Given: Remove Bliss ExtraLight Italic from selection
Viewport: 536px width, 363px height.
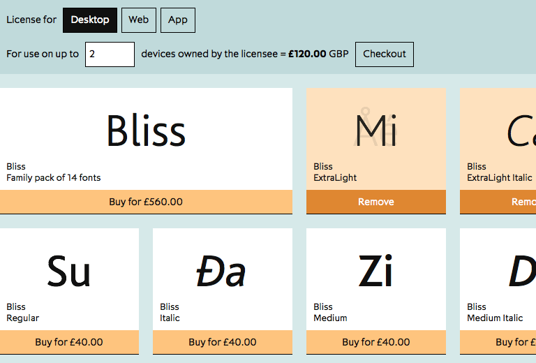Looking at the screenshot, I should pyautogui.click(x=498, y=202).
